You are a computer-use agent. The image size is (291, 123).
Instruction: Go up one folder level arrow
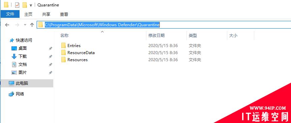coord(32,25)
